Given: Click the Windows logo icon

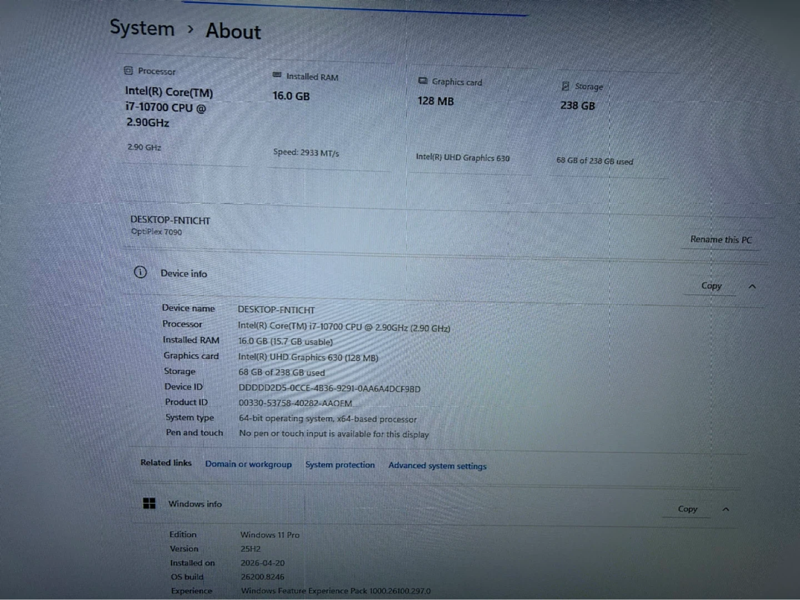Looking at the screenshot, I should click(149, 503).
